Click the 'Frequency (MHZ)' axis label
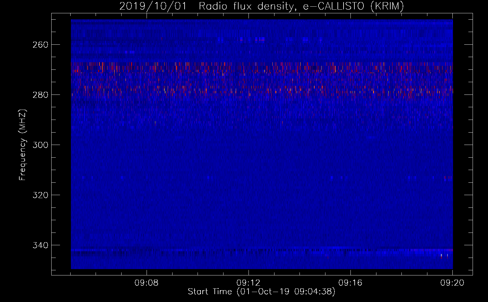This screenshot has width=488, height=302. (23, 145)
